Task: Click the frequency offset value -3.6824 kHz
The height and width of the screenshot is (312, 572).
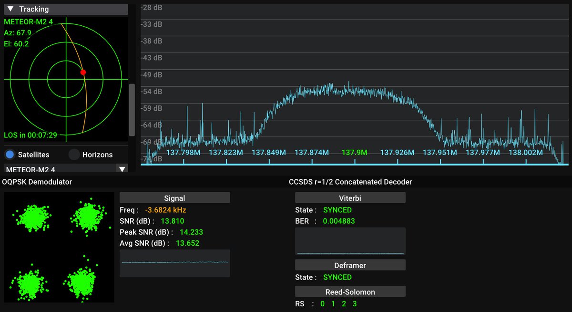Action: tap(165, 210)
